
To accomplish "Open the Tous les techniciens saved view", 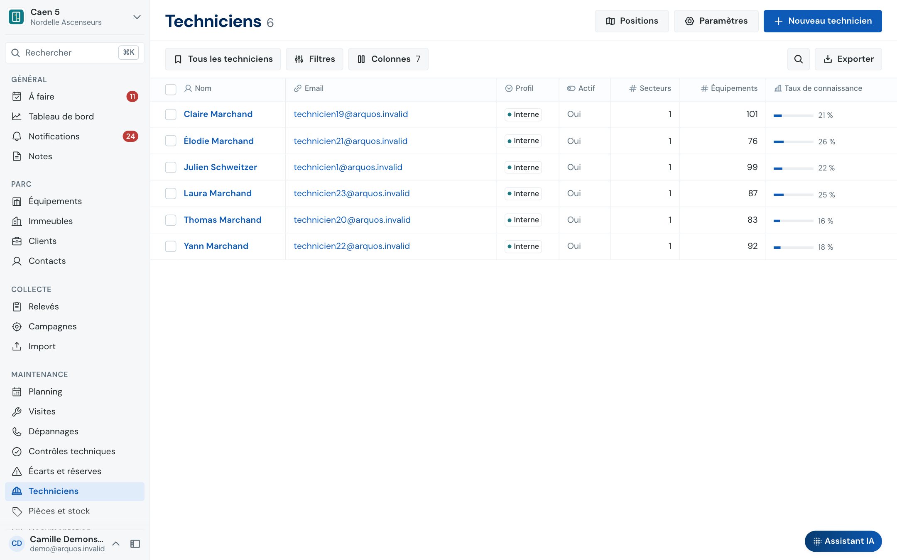I will click(223, 59).
